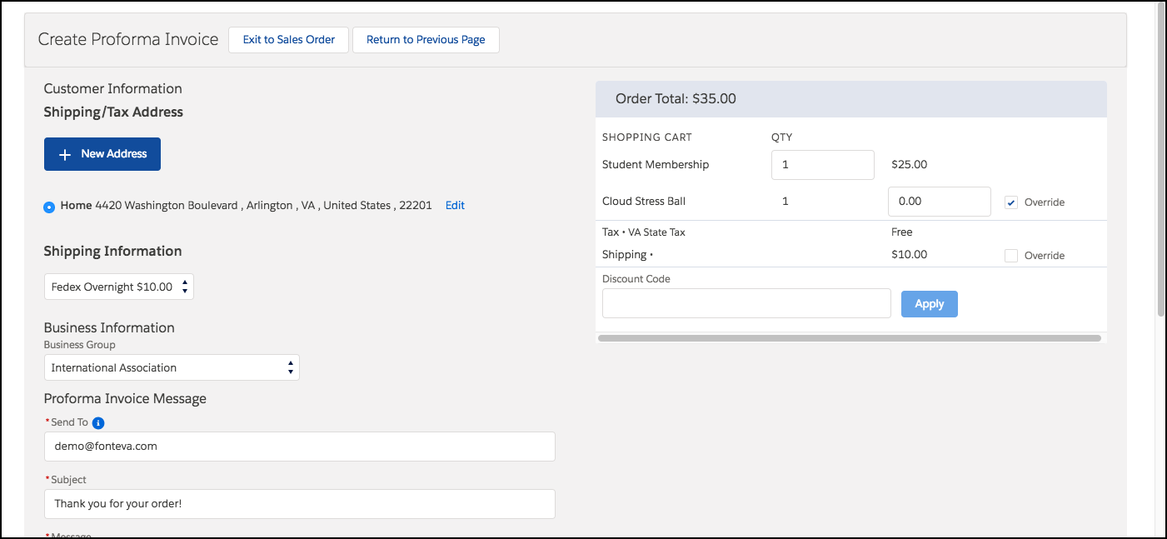The image size is (1167, 539).
Task: Open the Fedex Overnight shipping method dropdown
Action: (118, 286)
